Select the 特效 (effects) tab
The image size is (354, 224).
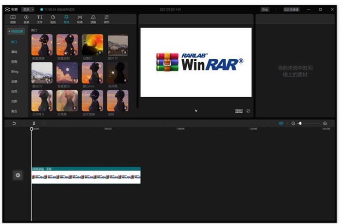click(x=66, y=19)
